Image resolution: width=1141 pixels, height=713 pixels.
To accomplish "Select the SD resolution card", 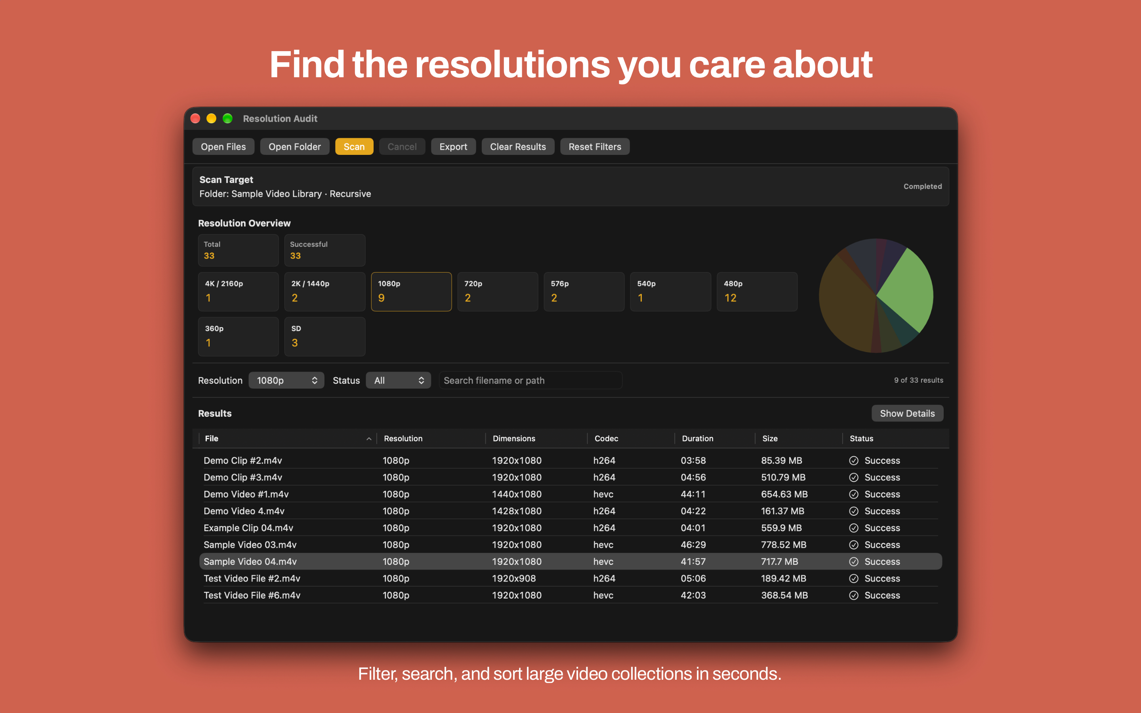I will point(325,336).
